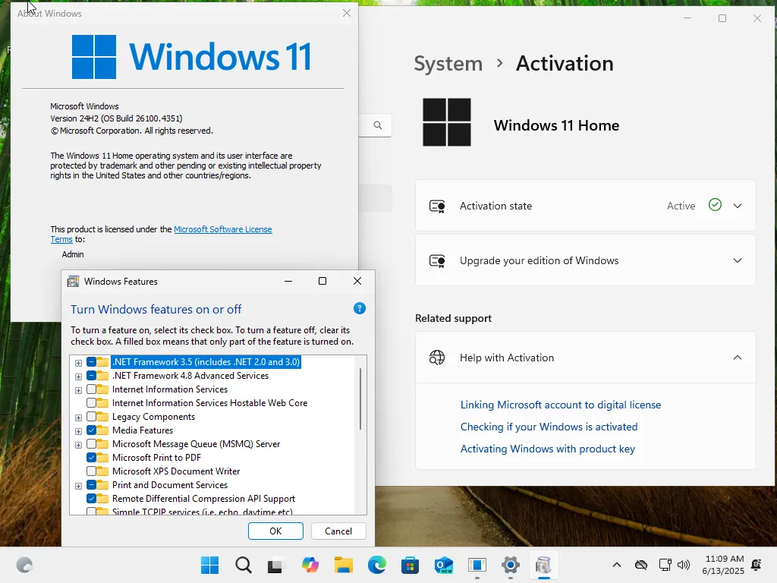Switch to the winver taskbar app

477,565
